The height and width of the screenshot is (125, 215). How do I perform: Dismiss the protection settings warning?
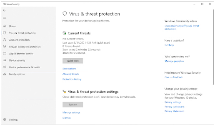pyautogui.click(x=66, y=118)
